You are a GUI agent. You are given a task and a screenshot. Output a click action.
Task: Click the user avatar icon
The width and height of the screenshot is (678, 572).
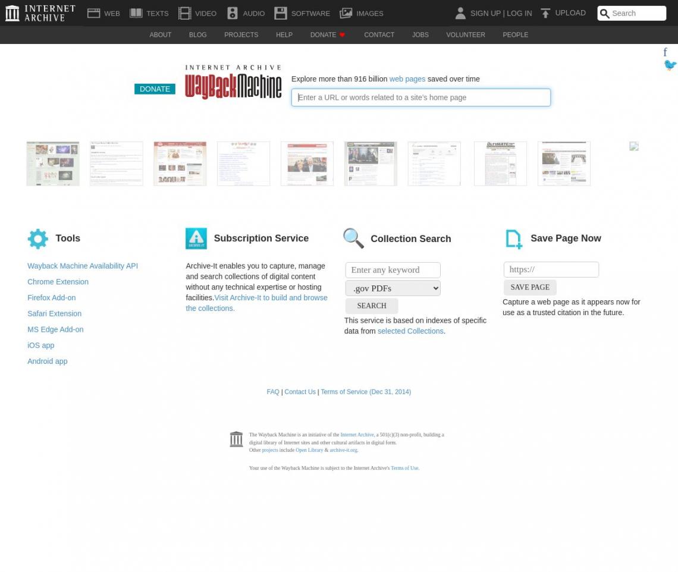pos(460,14)
